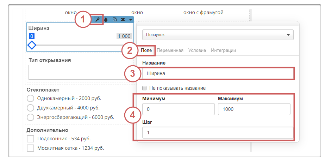Open the Ползунок field type dropdown
This screenshot has width=325, height=161.
click(218, 35)
